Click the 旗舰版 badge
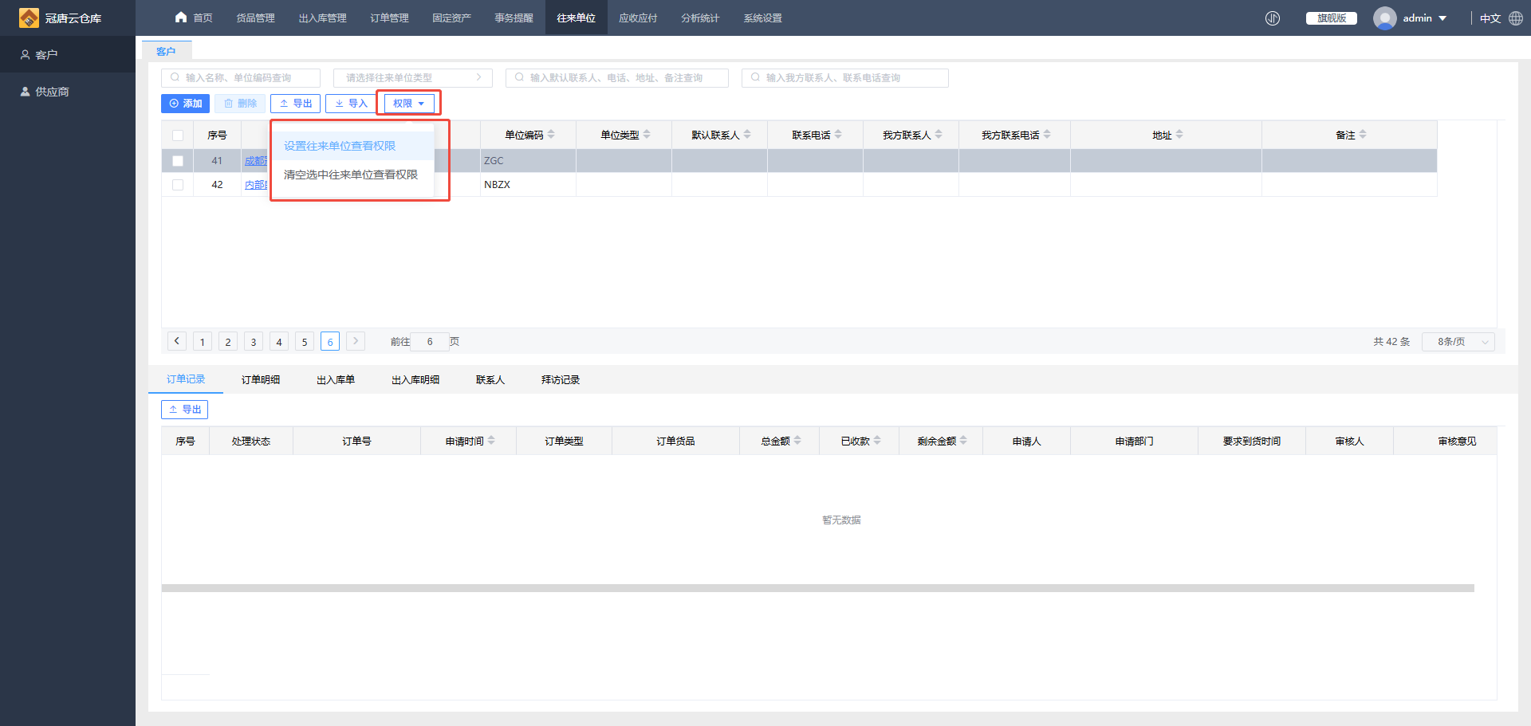The image size is (1531, 726). point(1332,18)
